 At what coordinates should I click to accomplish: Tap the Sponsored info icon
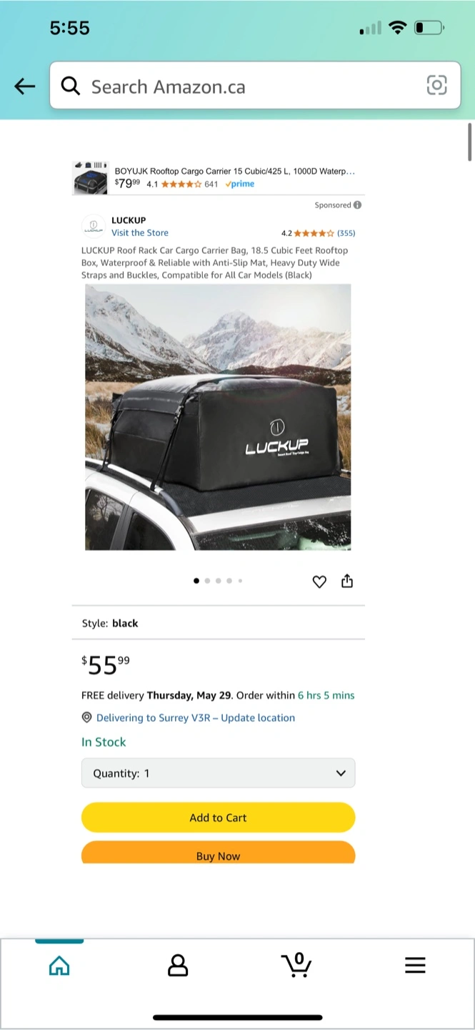point(357,205)
